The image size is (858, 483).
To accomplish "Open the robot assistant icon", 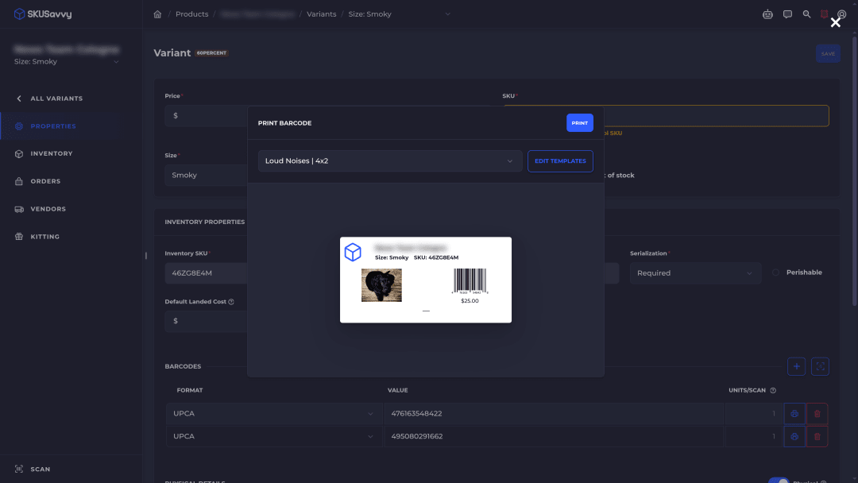I will pos(767,14).
